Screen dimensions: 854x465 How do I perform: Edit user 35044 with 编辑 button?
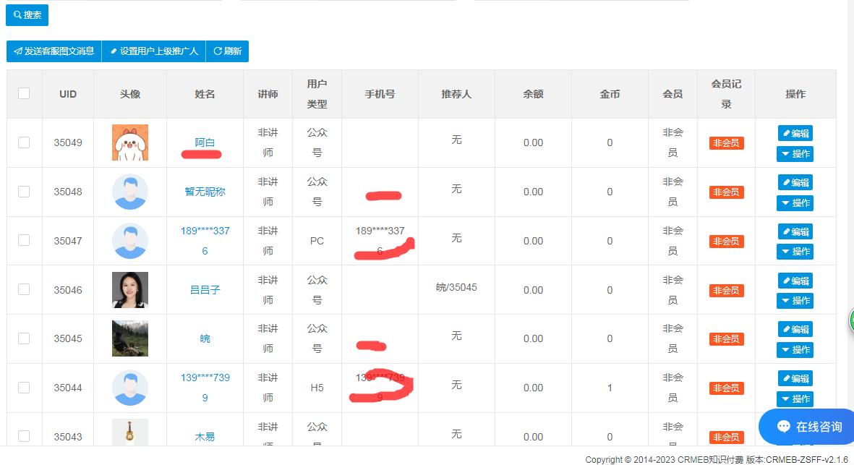pos(795,378)
